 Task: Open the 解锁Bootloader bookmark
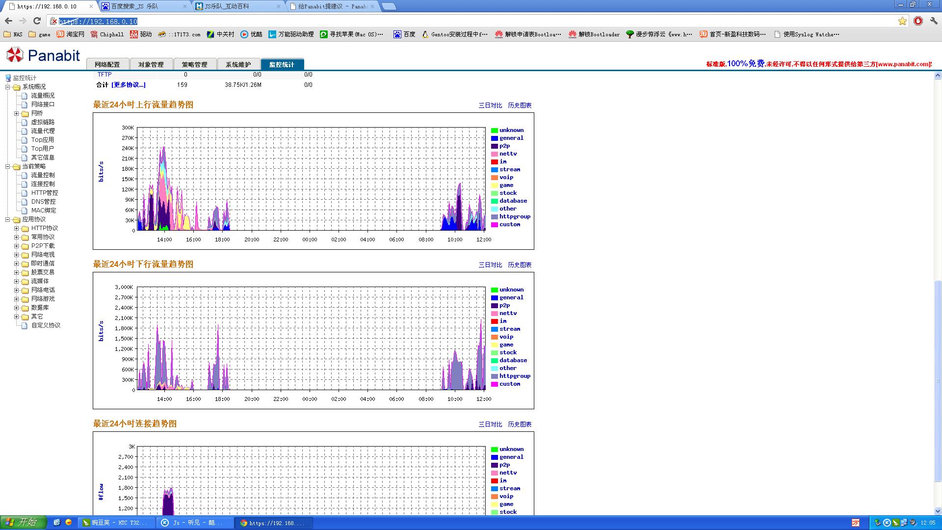click(594, 34)
